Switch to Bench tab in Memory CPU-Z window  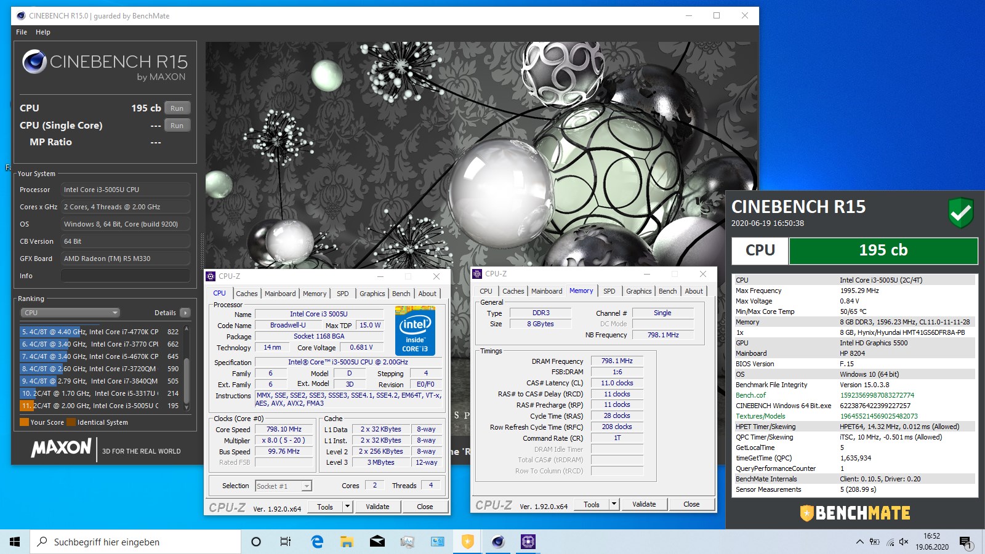tap(668, 291)
